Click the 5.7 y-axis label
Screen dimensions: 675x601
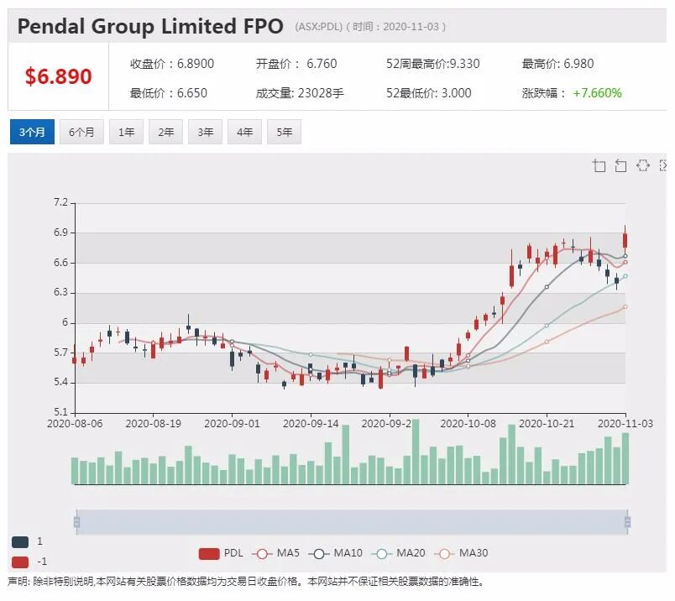tap(61, 353)
